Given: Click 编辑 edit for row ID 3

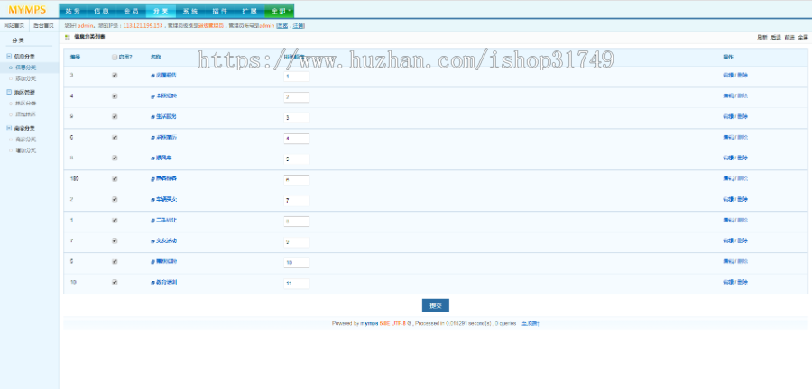Looking at the screenshot, I should 727,76.
